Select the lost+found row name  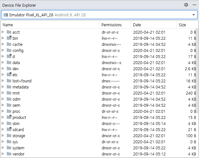pyautogui.click(x=22, y=81)
